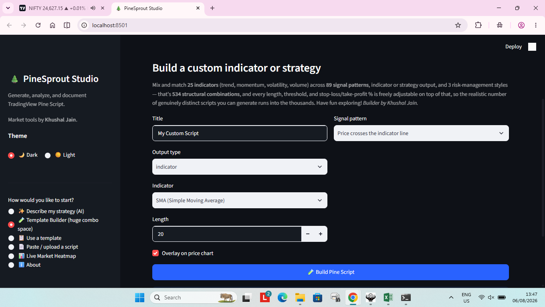Select the Dark theme radio button
The width and height of the screenshot is (545, 307).
click(11, 155)
